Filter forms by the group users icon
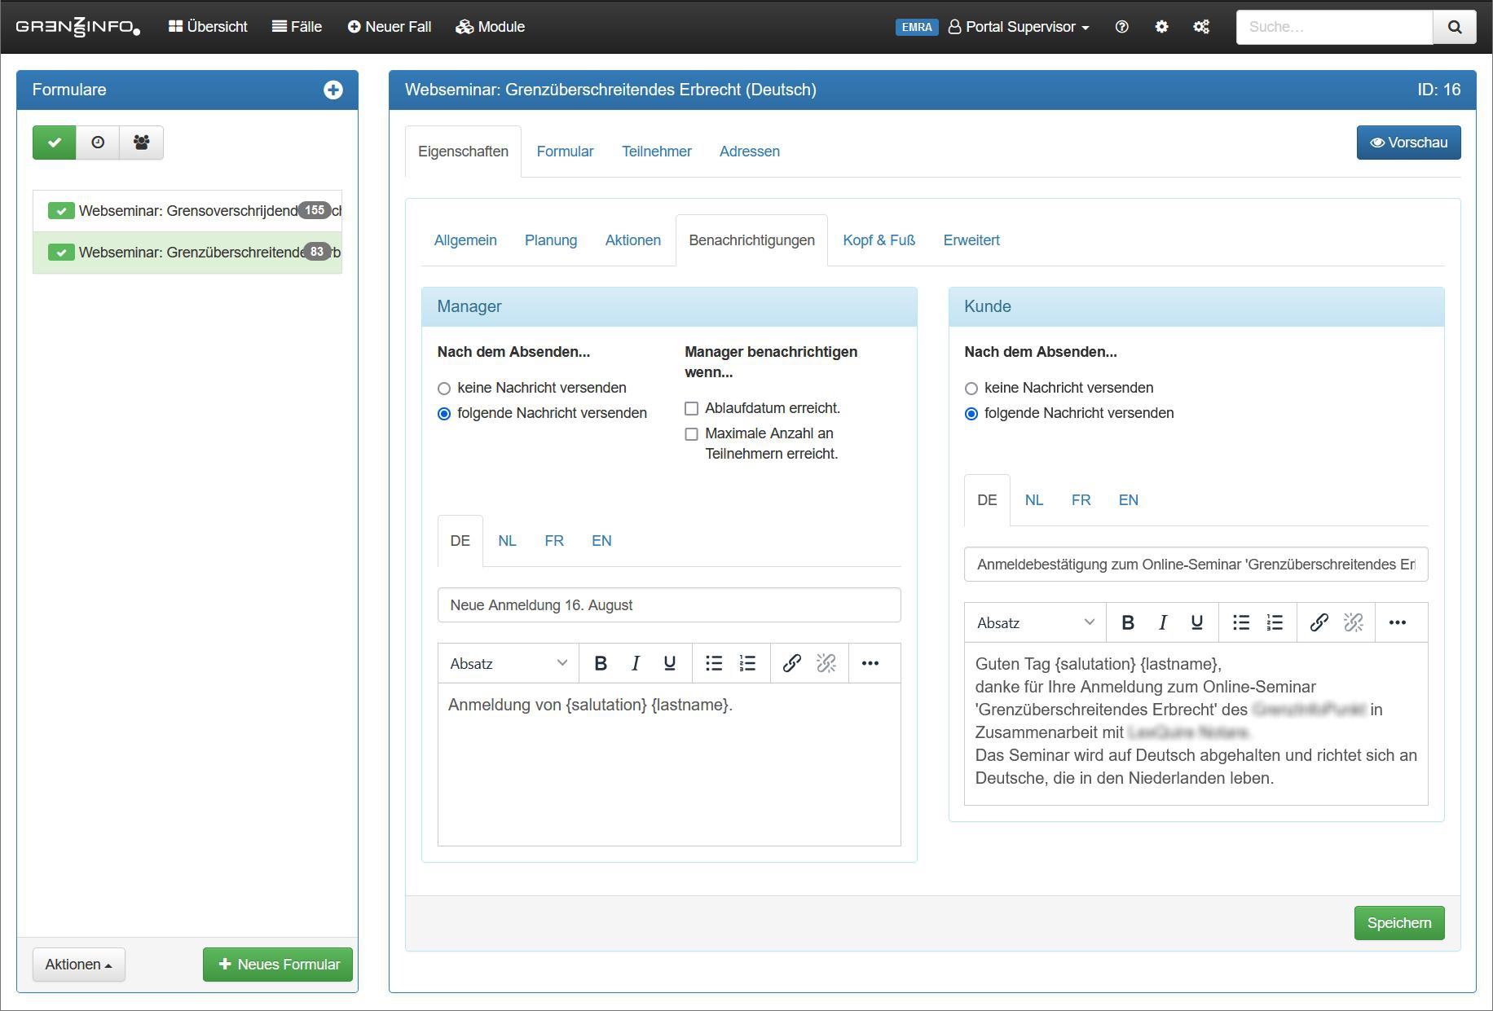 coord(141,143)
